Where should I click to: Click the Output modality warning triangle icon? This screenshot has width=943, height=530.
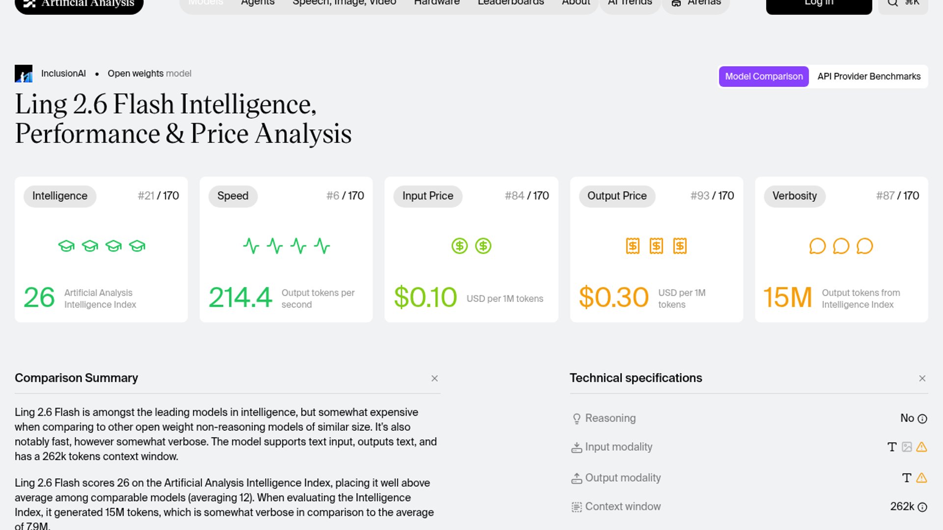click(x=921, y=478)
